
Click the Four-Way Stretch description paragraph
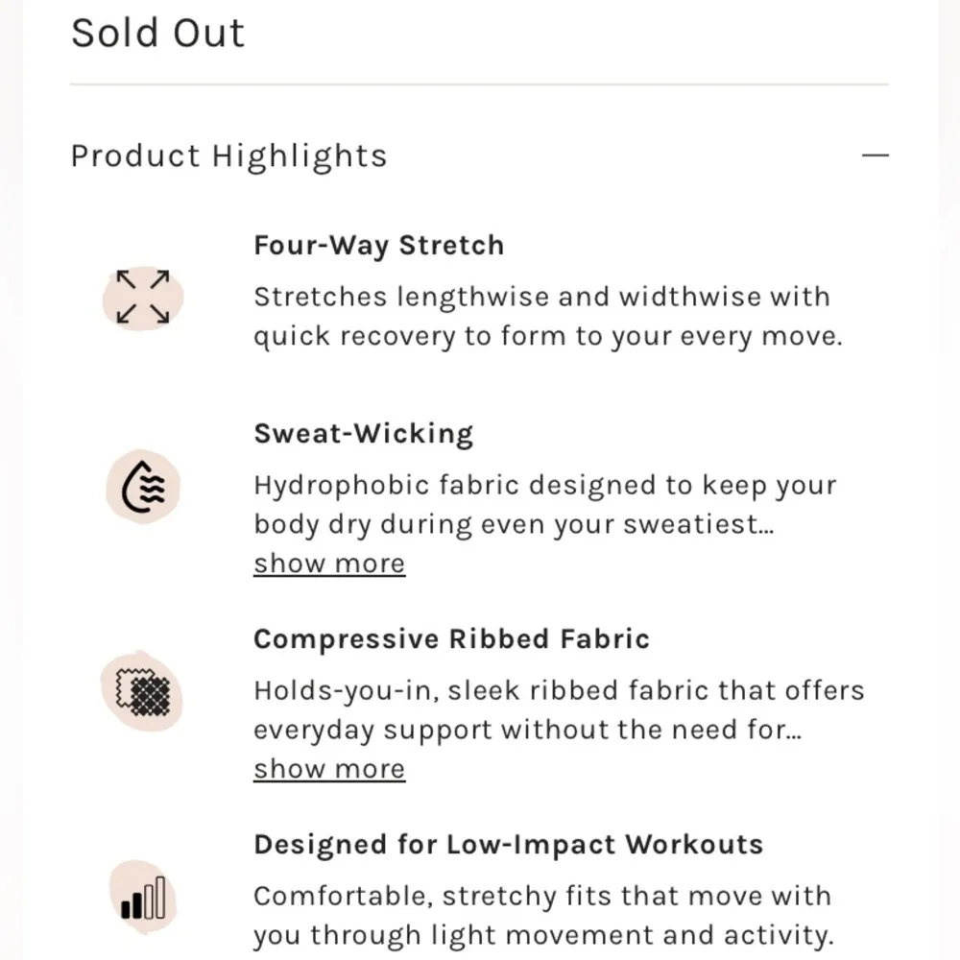547,317
